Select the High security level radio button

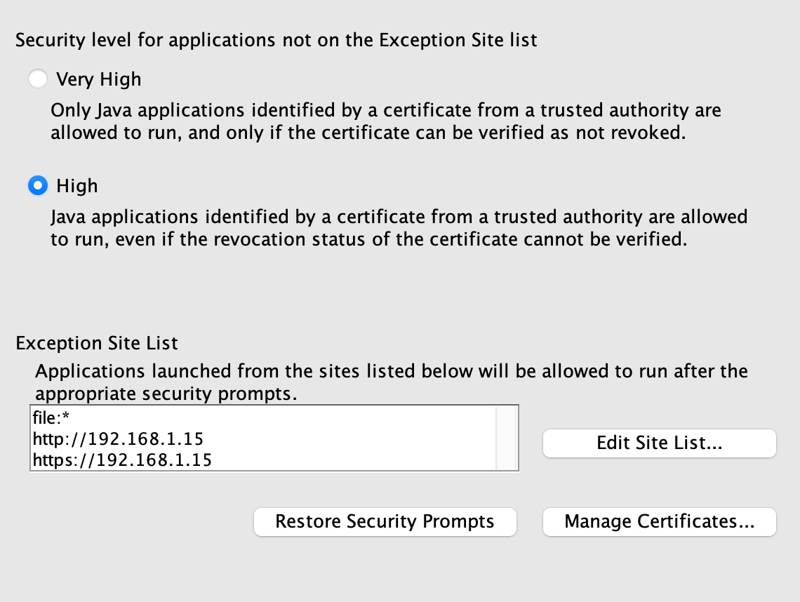pos(38,186)
